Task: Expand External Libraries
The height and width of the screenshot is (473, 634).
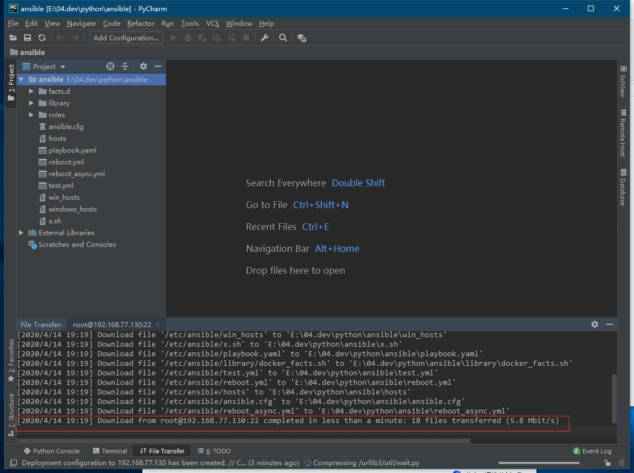Action: point(21,232)
